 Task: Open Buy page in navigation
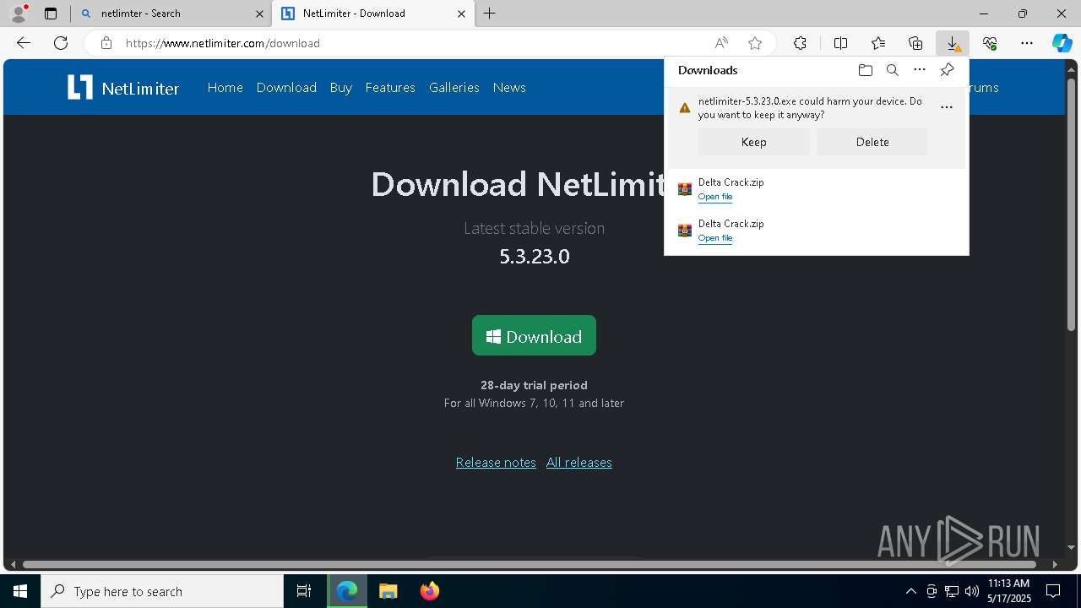(x=341, y=87)
